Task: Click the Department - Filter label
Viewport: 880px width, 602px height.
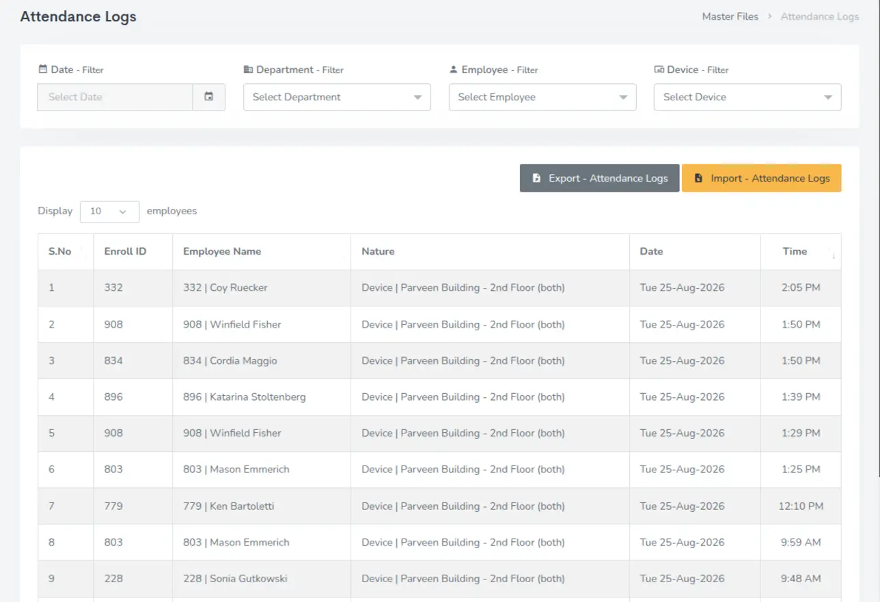Action: click(294, 70)
